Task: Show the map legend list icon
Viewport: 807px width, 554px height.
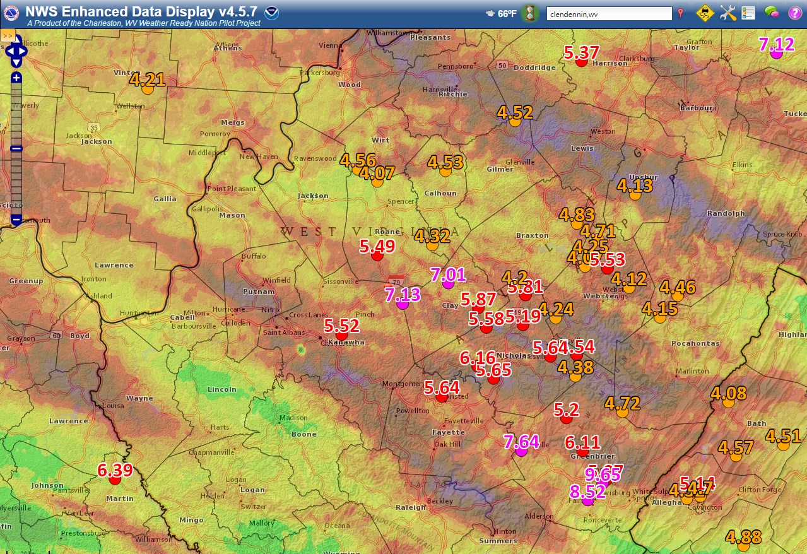Action: (x=748, y=13)
